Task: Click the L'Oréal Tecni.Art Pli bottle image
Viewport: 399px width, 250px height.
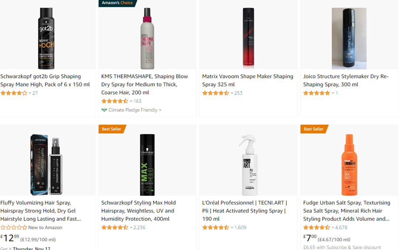Action: [x=248, y=164]
